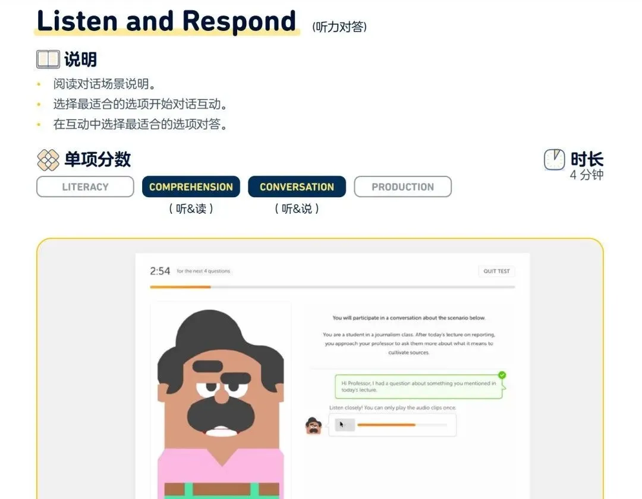Image resolution: width=642 pixels, height=499 pixels.
Task: Click the (听&读) label under COMPREHENSION
Action: click(191, 209)
